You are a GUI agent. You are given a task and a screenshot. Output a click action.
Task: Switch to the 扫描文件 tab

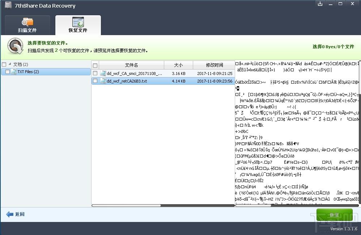click(x=27, y=25)
